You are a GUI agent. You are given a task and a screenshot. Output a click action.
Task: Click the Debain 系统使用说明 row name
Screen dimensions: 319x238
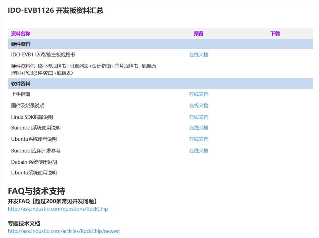click(34, 162)
